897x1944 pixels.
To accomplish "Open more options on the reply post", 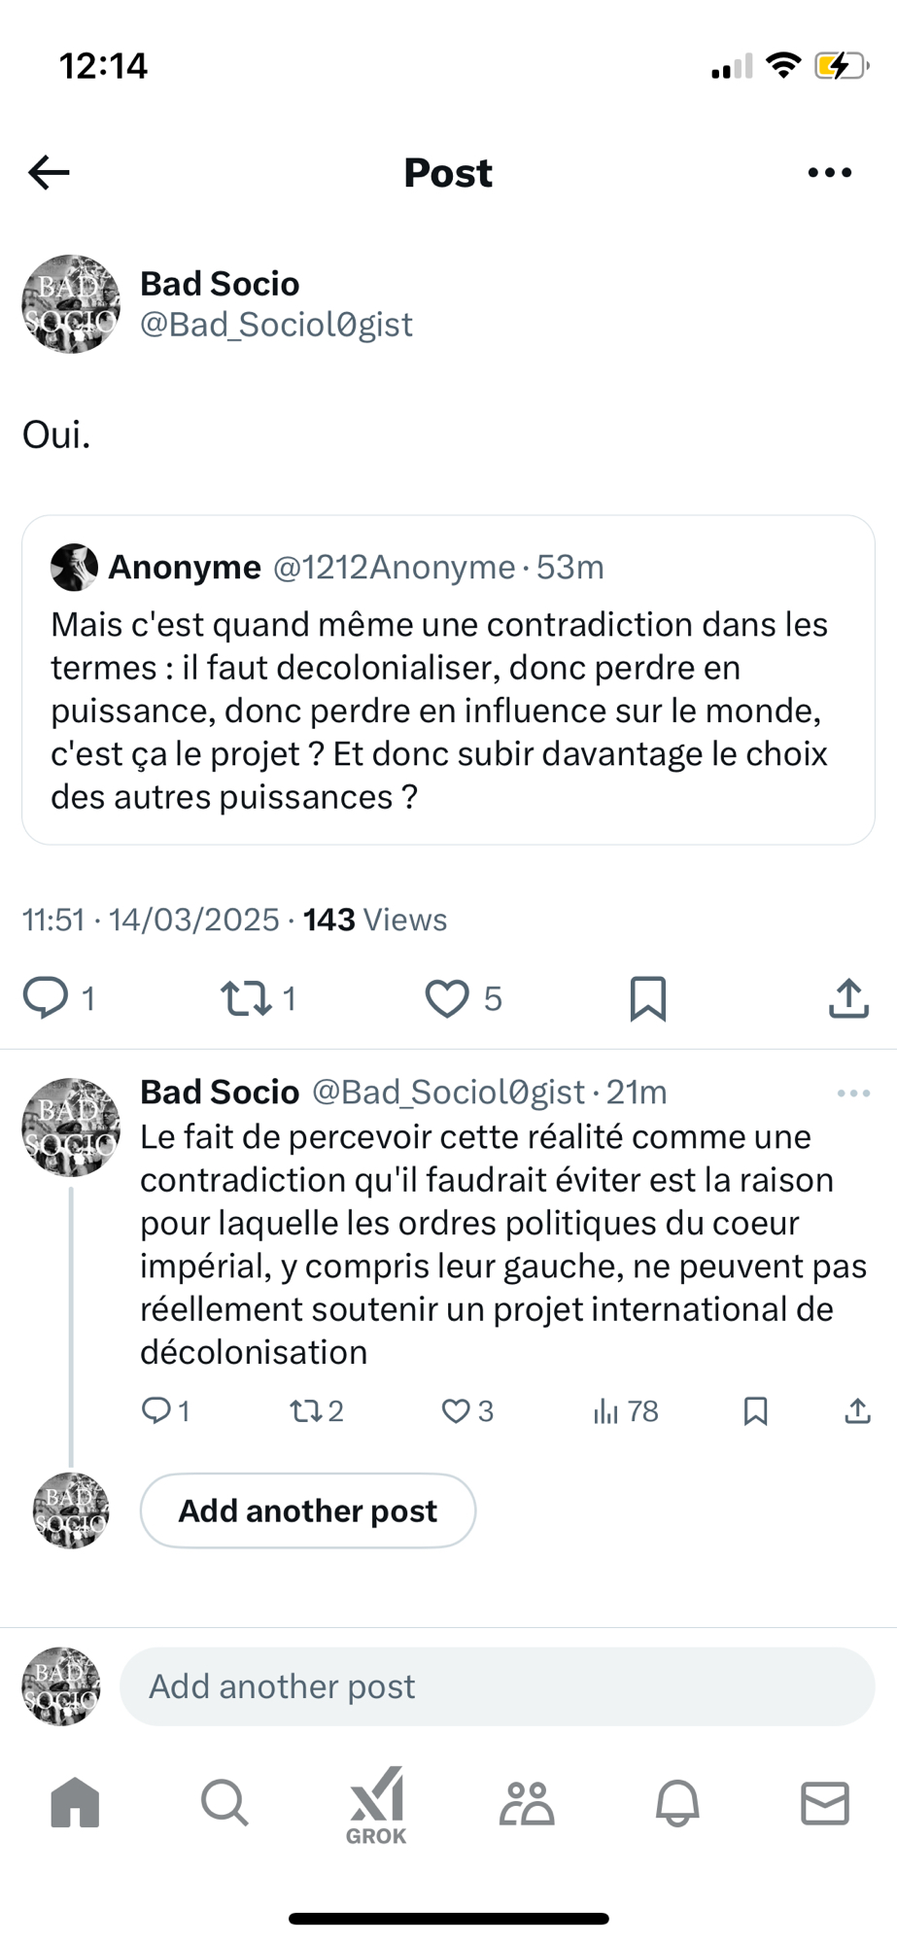I will pos(853,1093).
